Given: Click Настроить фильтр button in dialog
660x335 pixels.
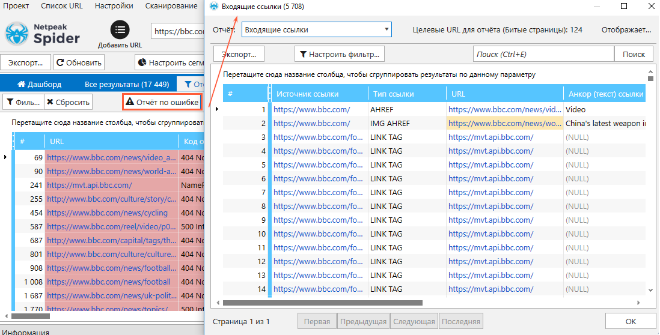Looking at the screenshot, I should pos(339,54).
